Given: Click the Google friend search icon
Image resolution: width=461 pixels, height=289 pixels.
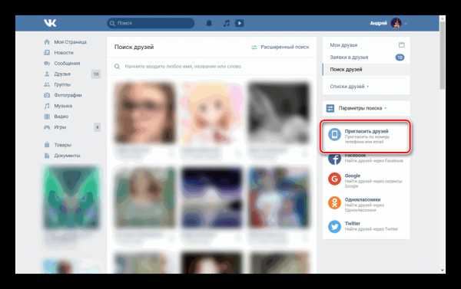Looking at the screenshot, I should [x=334, y=179].
